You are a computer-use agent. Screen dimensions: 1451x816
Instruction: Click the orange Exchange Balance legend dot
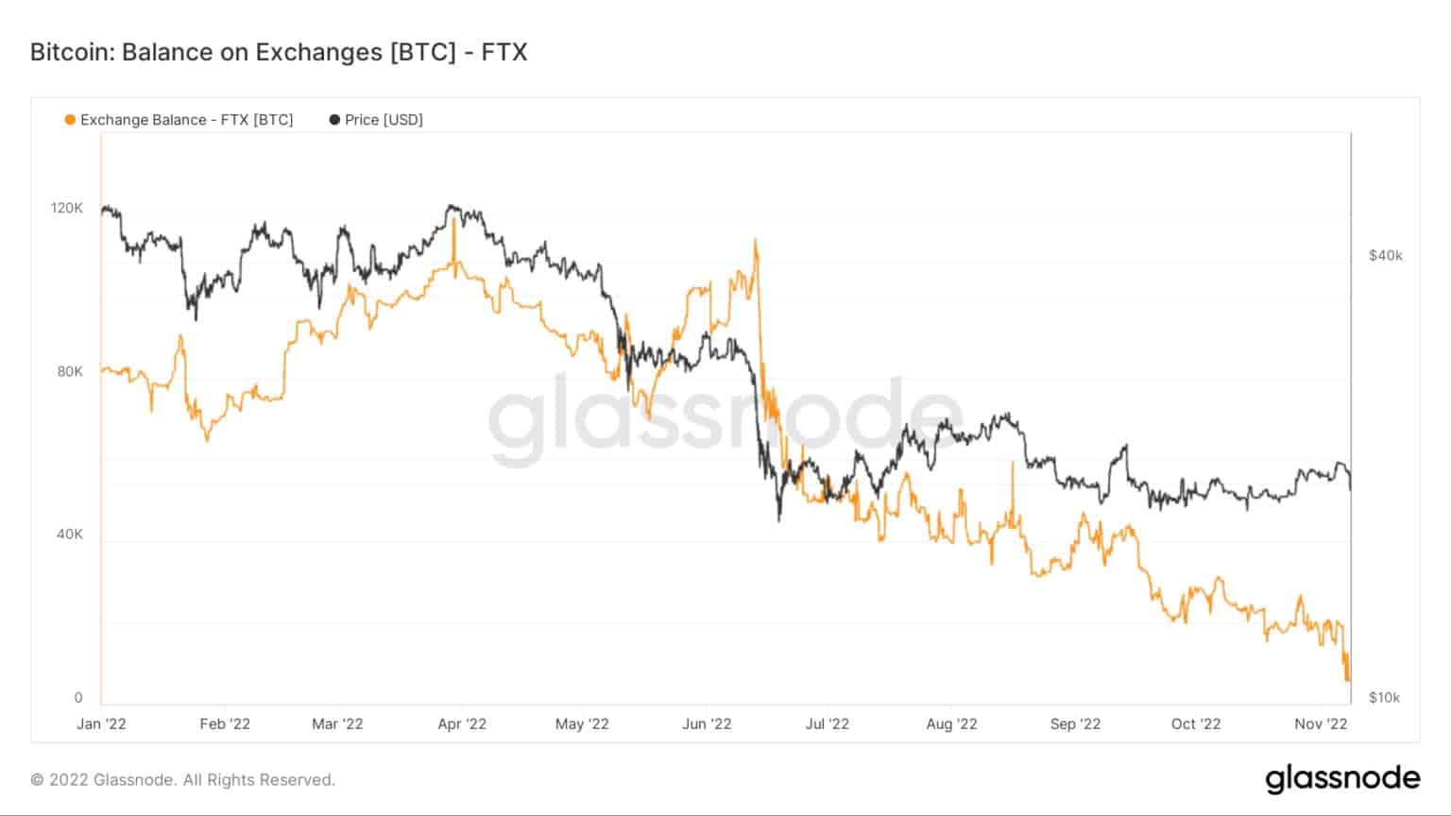[x=70, y=120]
